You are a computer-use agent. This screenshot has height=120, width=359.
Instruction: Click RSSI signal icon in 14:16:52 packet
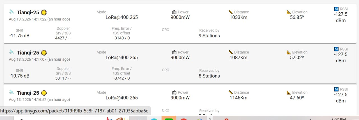click(x=337, y=89)
